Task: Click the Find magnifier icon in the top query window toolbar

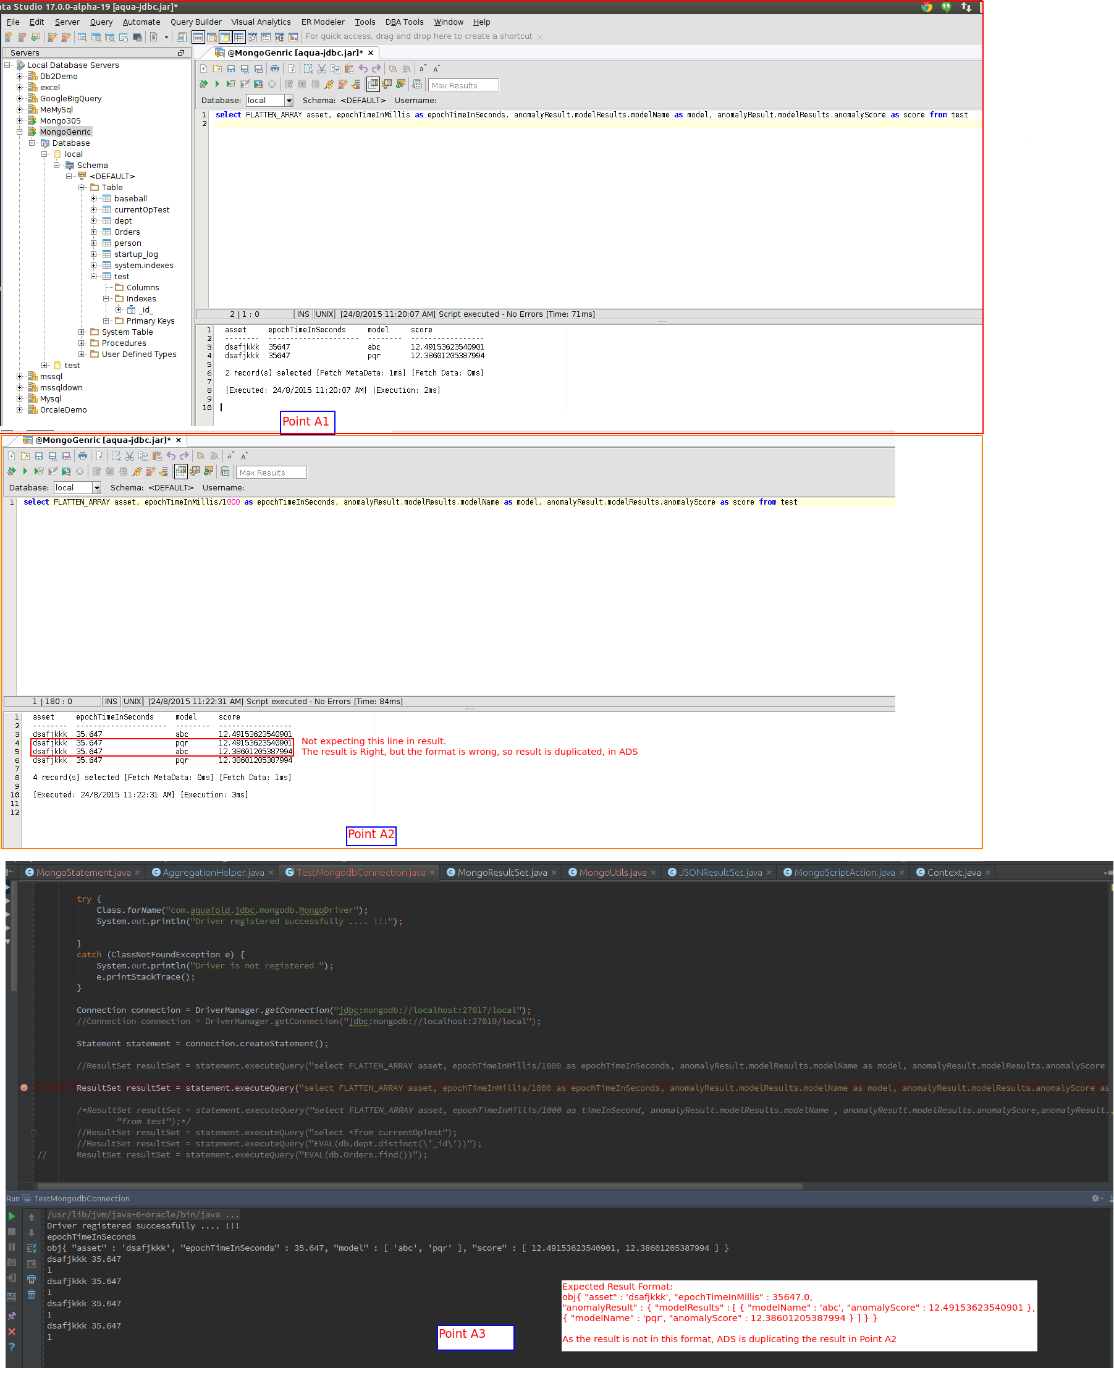Action: [x=393, y=69]
